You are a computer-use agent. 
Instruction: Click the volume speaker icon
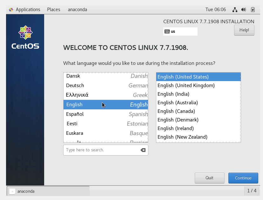[x=244, y=10]
